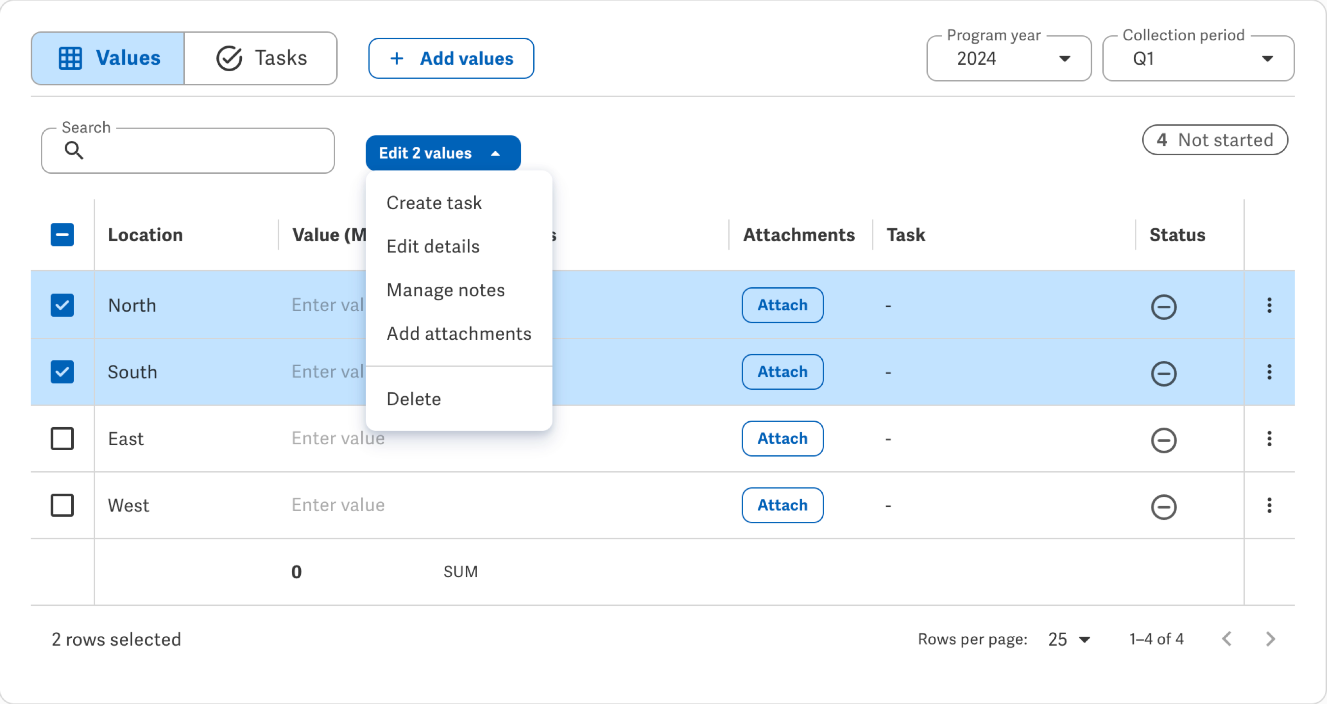This screenshot has width=1327, height=704.
Task: Click the plus icon in Add values
Action: pyautogui.click(x=396, y=58)
